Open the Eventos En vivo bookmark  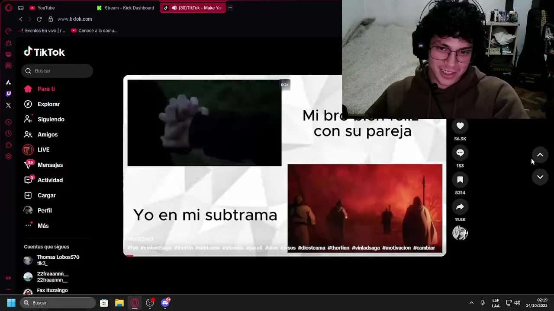click(42, 31)
